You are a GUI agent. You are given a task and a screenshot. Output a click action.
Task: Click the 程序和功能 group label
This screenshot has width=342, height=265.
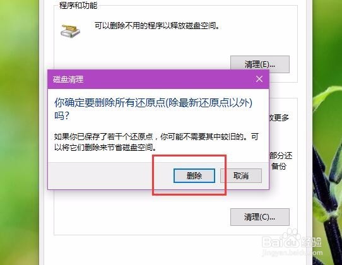pos(78,6)
